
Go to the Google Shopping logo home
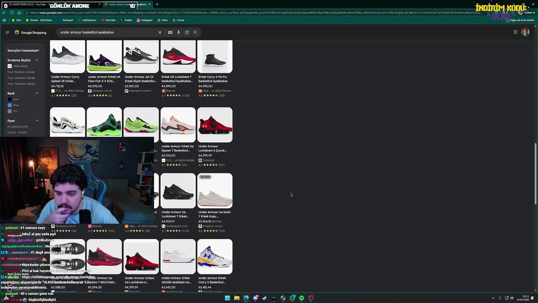[x=30, y=32]
